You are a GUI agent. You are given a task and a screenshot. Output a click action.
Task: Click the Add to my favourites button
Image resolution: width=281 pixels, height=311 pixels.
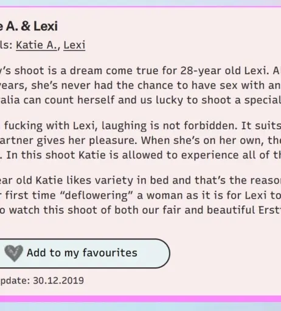coord(82,253)
